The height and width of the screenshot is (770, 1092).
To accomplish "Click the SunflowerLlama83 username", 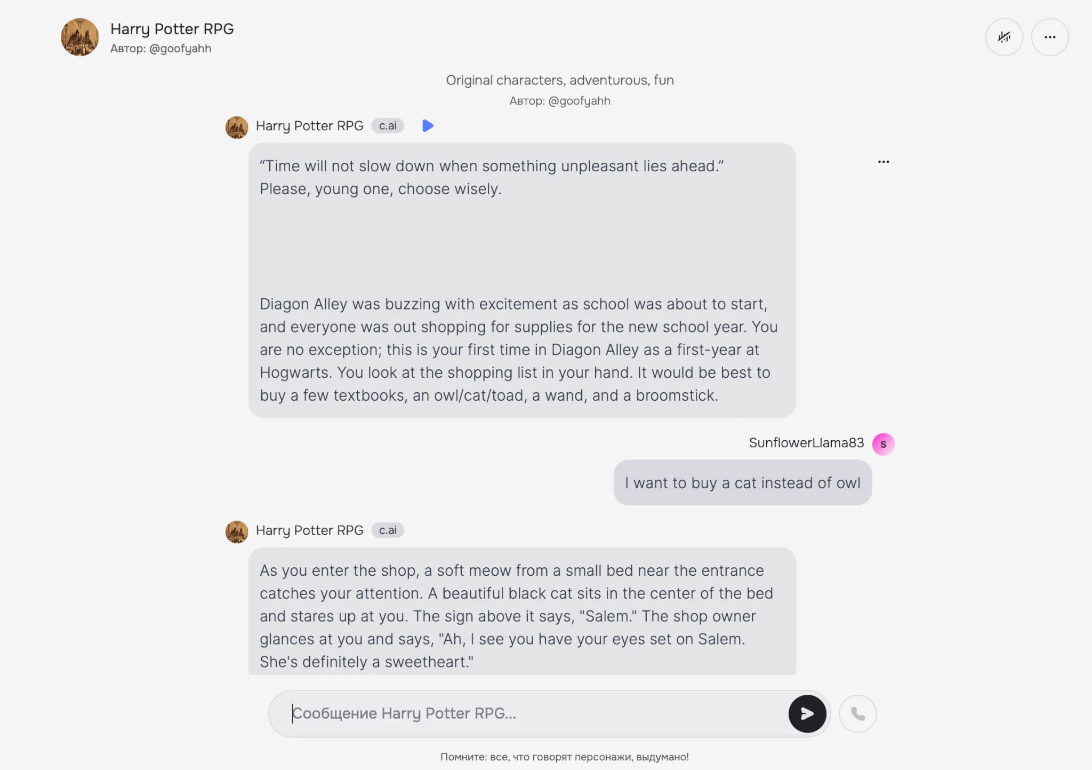I will click(806, 443).
